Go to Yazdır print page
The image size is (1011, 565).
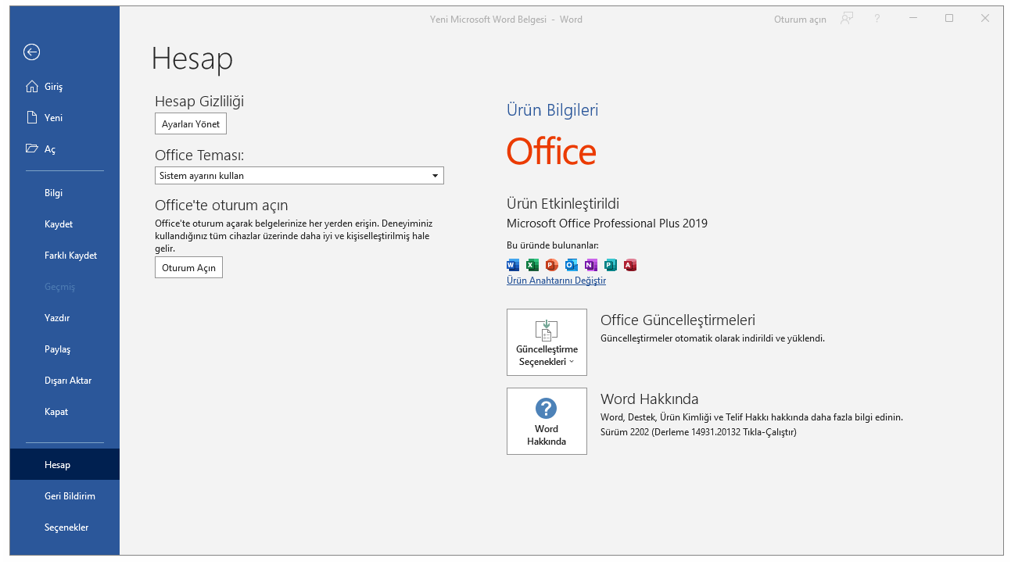point(57,318)
